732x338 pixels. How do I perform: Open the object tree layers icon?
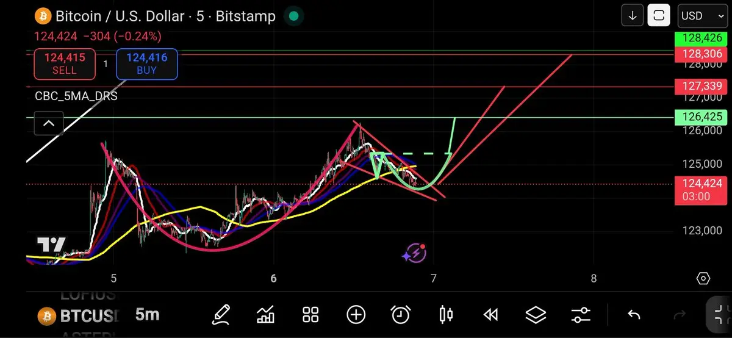[536, 315]
